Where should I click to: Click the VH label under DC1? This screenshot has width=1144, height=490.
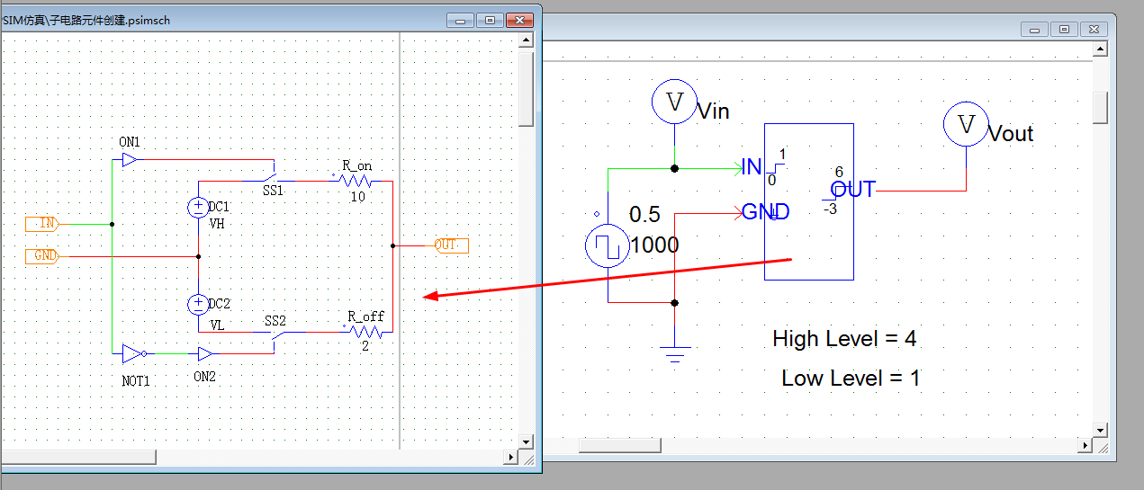point(217,223)
